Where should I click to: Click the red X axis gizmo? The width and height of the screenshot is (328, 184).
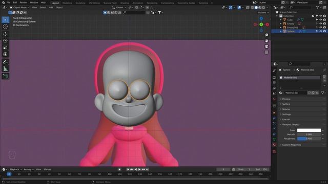268,25
